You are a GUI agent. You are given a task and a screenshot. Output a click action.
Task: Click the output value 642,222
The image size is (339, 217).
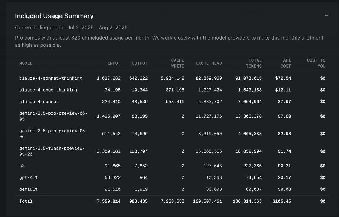coord(139,78)
